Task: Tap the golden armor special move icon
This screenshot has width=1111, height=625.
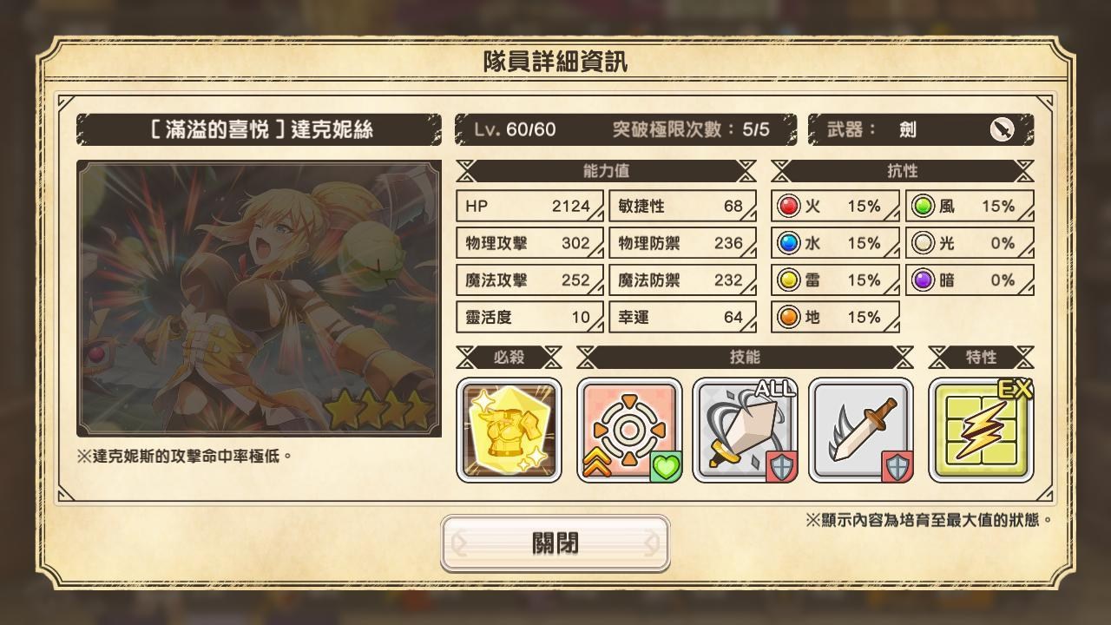Action: tap(509, 430)
